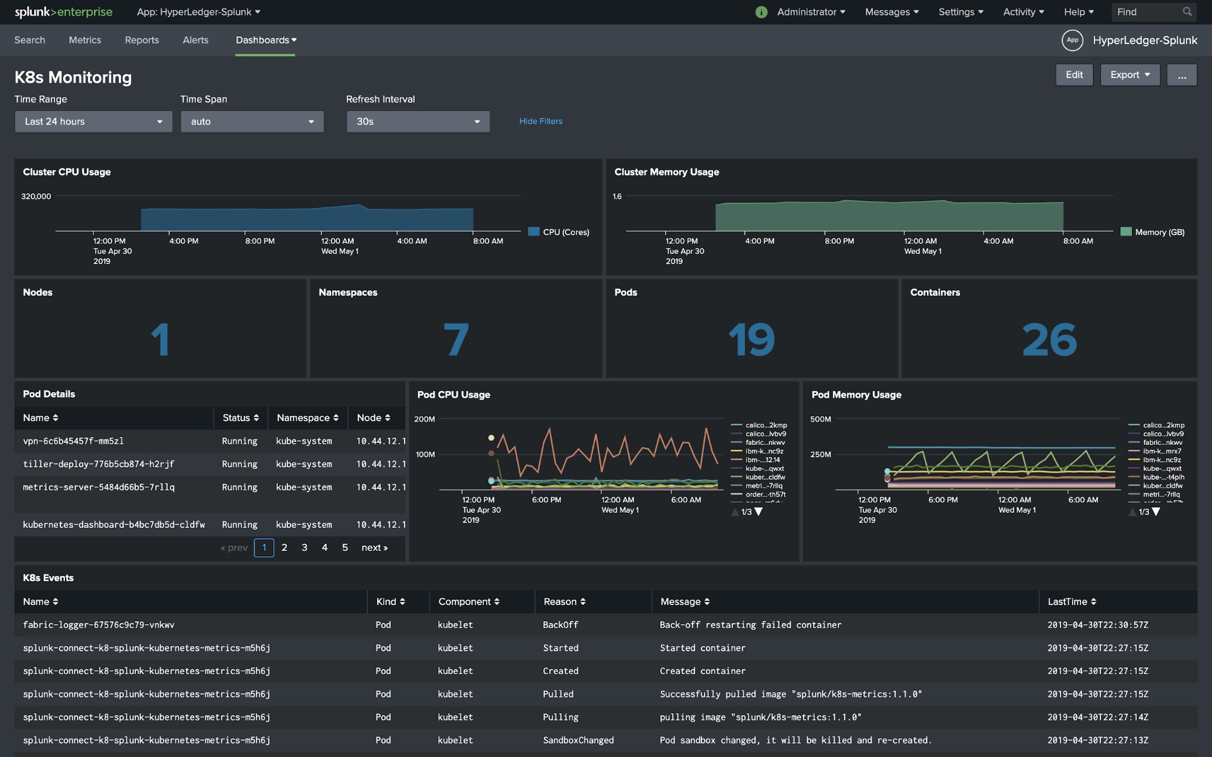This screenshot has height=757, width=1212.
Task: Click the Hide Filters link
Action: pos(540,121)
